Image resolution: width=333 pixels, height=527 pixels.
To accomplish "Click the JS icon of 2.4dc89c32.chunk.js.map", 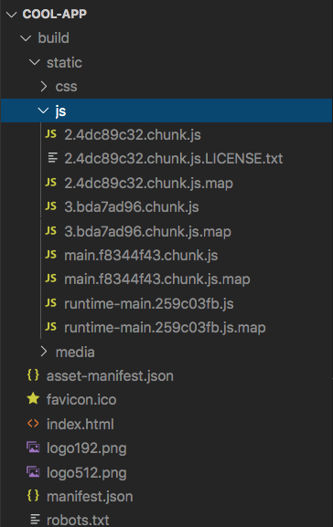I will click(51, 183).
